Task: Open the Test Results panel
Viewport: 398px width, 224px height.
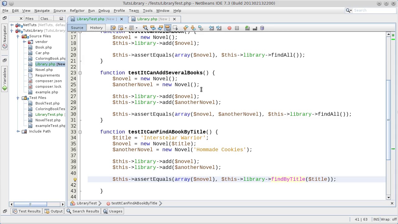Action: click(x=27, y=211)
